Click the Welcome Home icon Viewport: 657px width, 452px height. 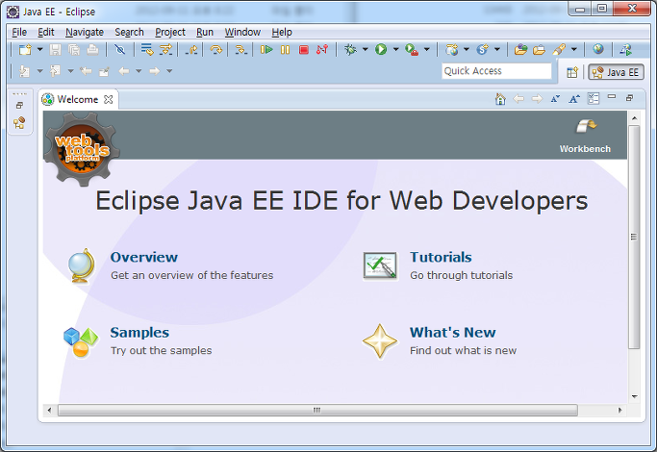(500, 99)
